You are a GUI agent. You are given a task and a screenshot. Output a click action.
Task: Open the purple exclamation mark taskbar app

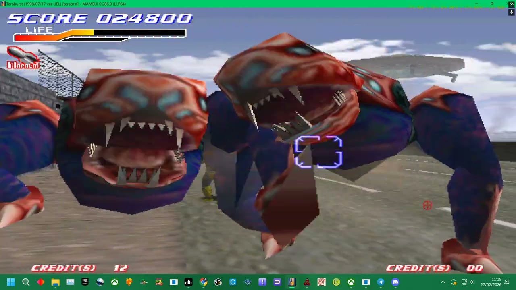coord(262,282)
